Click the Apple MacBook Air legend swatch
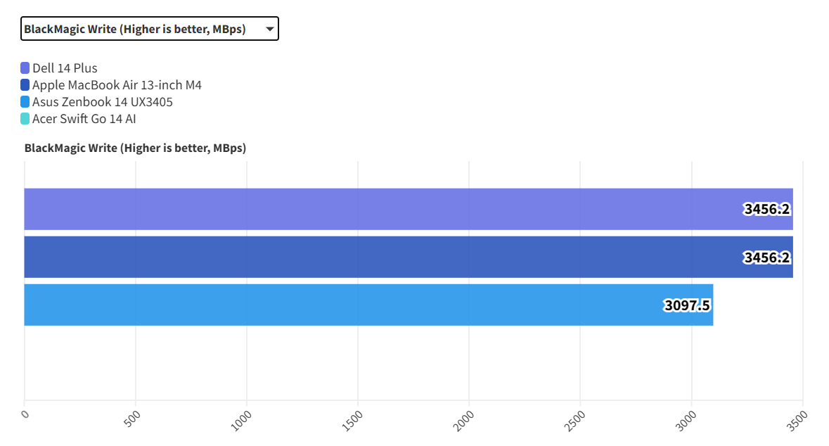The image size is (829, 446). coord(25,85)
